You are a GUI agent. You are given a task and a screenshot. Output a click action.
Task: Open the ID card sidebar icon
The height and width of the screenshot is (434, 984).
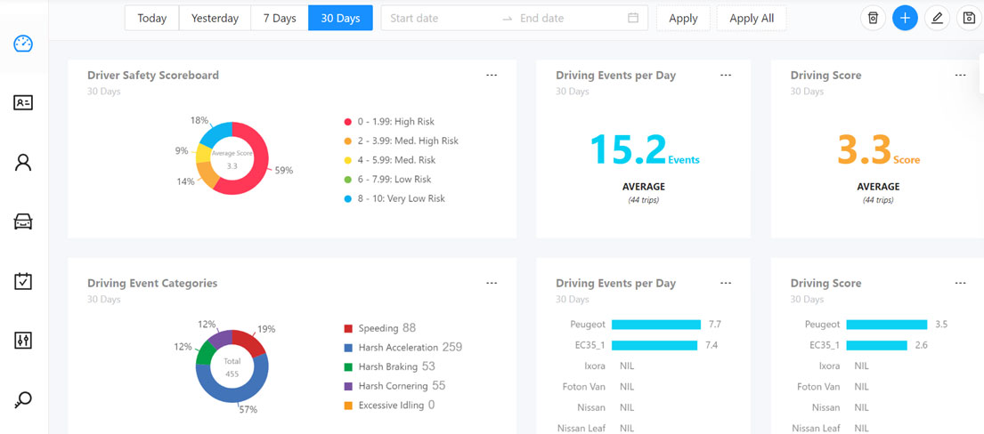[x=23, y=103]
